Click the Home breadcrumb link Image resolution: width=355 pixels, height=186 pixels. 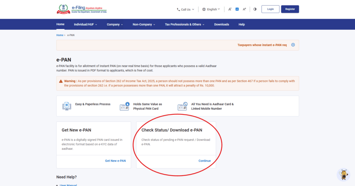tap(60, 35)
